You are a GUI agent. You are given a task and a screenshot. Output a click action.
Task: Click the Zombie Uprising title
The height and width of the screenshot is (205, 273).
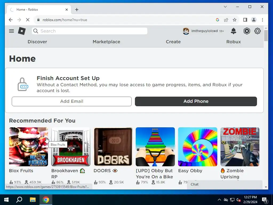coord(232,174)
